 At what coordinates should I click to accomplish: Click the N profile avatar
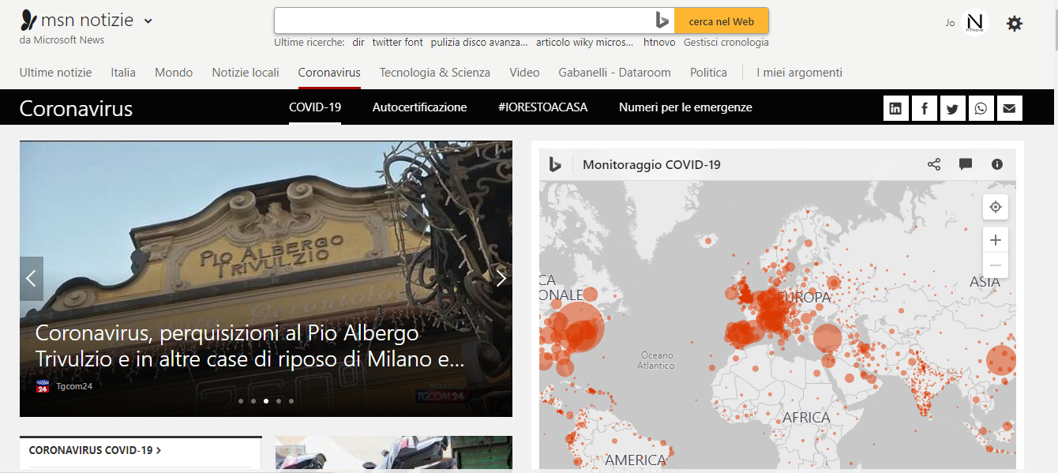click(x=975, y=22)
